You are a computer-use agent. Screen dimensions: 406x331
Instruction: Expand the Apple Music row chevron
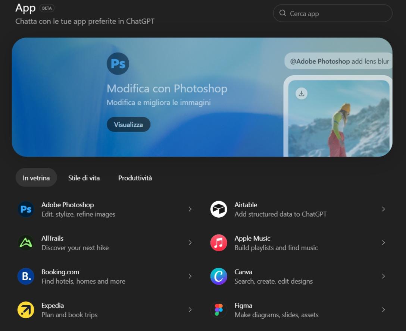coord(383,243)
